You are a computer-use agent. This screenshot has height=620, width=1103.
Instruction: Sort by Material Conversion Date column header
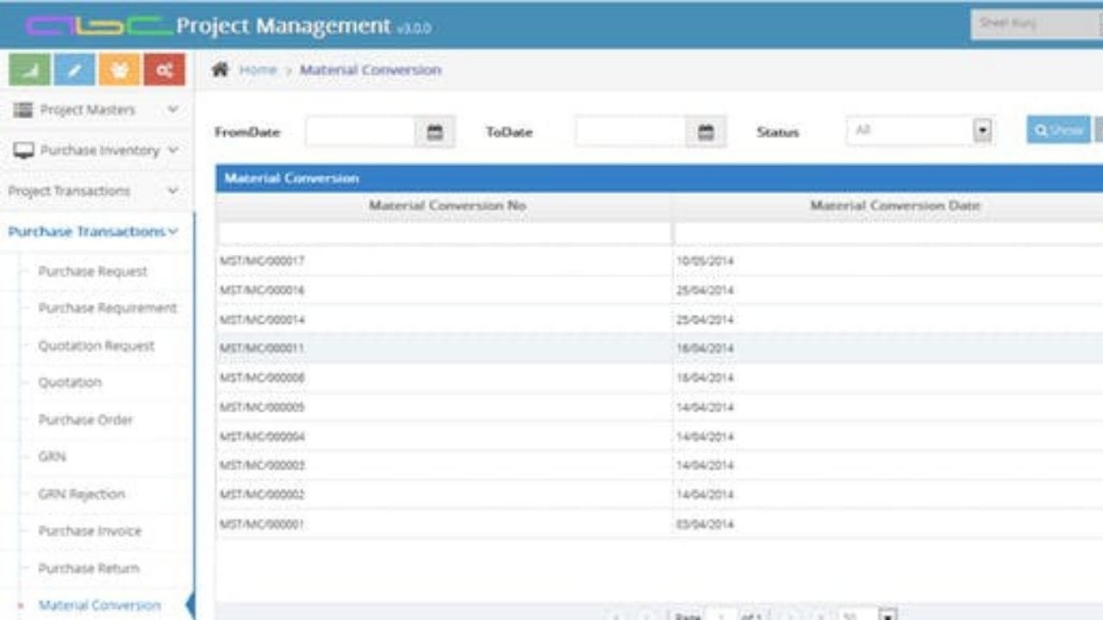pos(895,206)
